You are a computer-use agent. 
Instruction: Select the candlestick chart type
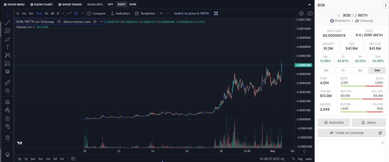point(77,14)
